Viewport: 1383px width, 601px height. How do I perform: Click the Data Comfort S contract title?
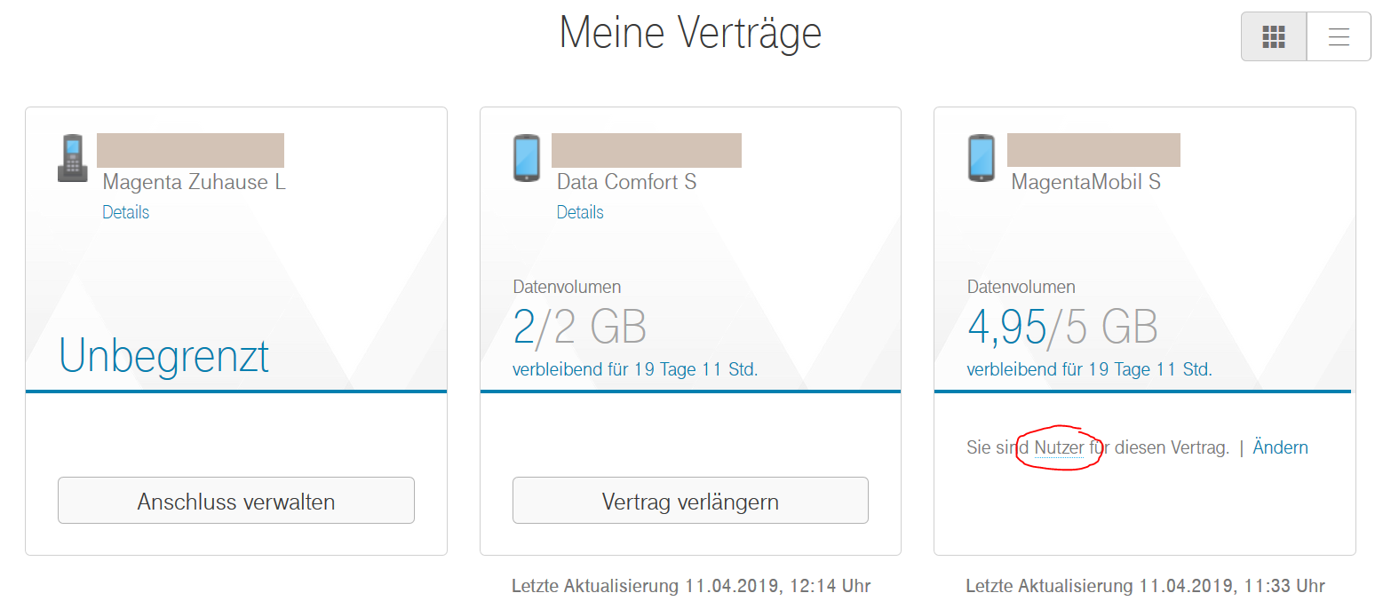626,182
